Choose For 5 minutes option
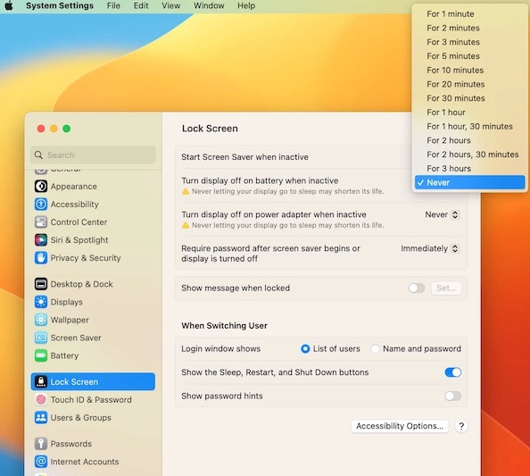Image resolution: width=530 pixels, height=476 pixels. point(470,56)
